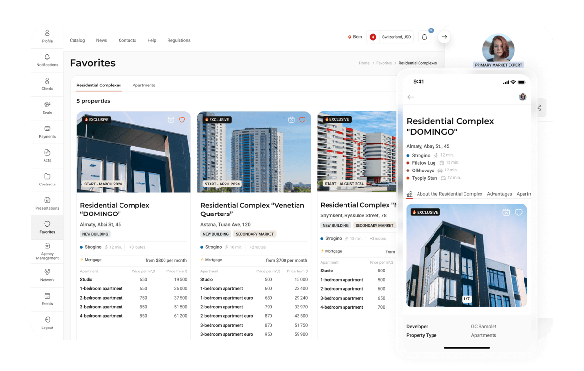Open the Presentations sidebar icon
584x371 pixels.
pos(47,203)
